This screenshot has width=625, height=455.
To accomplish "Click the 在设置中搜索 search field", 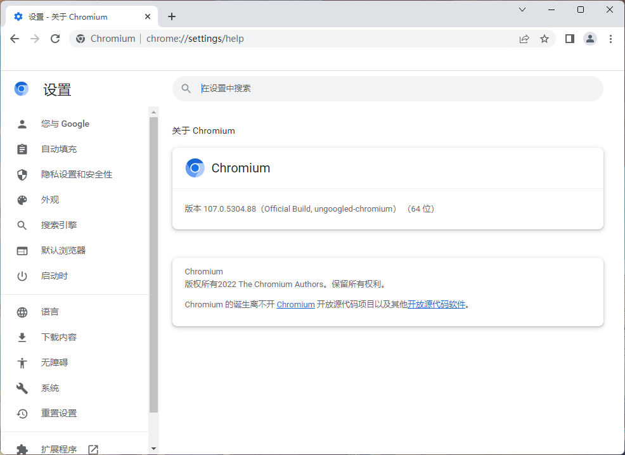I will [387, 88].
